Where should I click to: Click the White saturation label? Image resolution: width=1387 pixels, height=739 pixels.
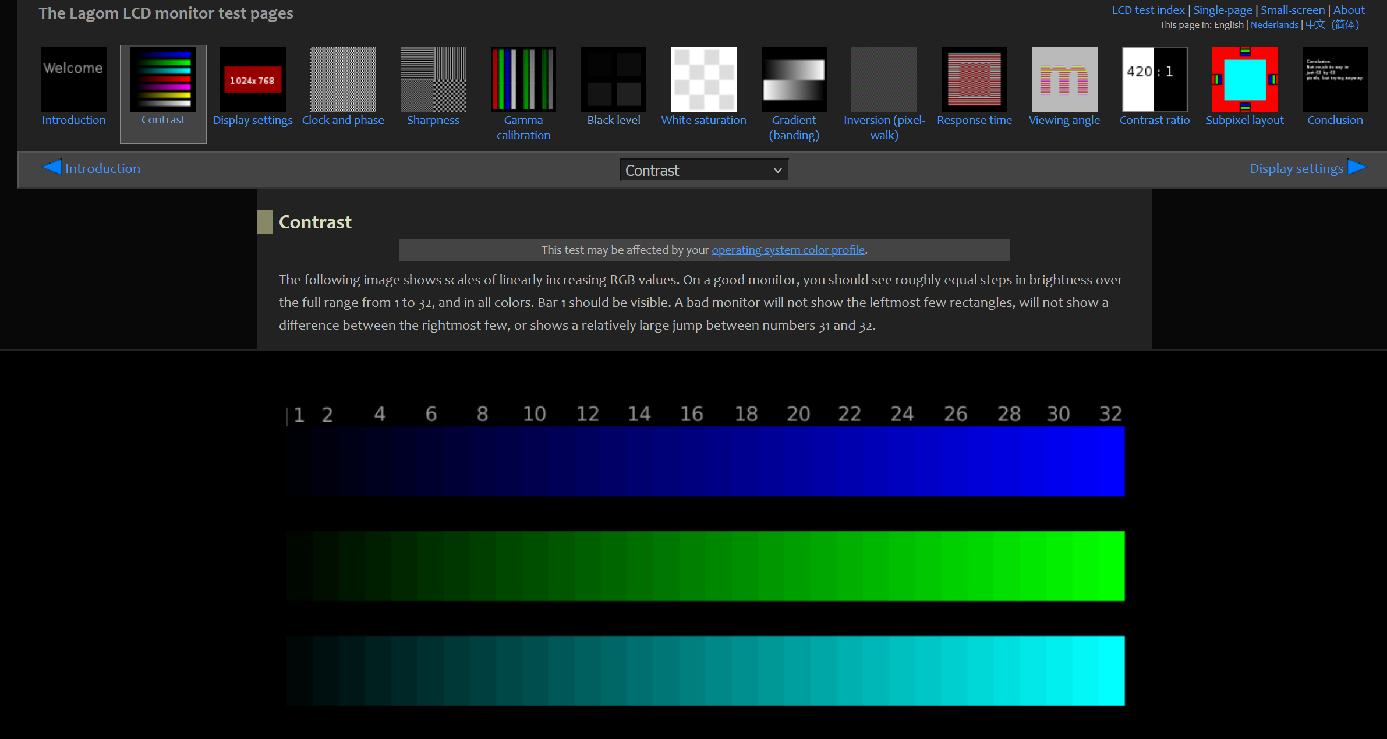704,120
